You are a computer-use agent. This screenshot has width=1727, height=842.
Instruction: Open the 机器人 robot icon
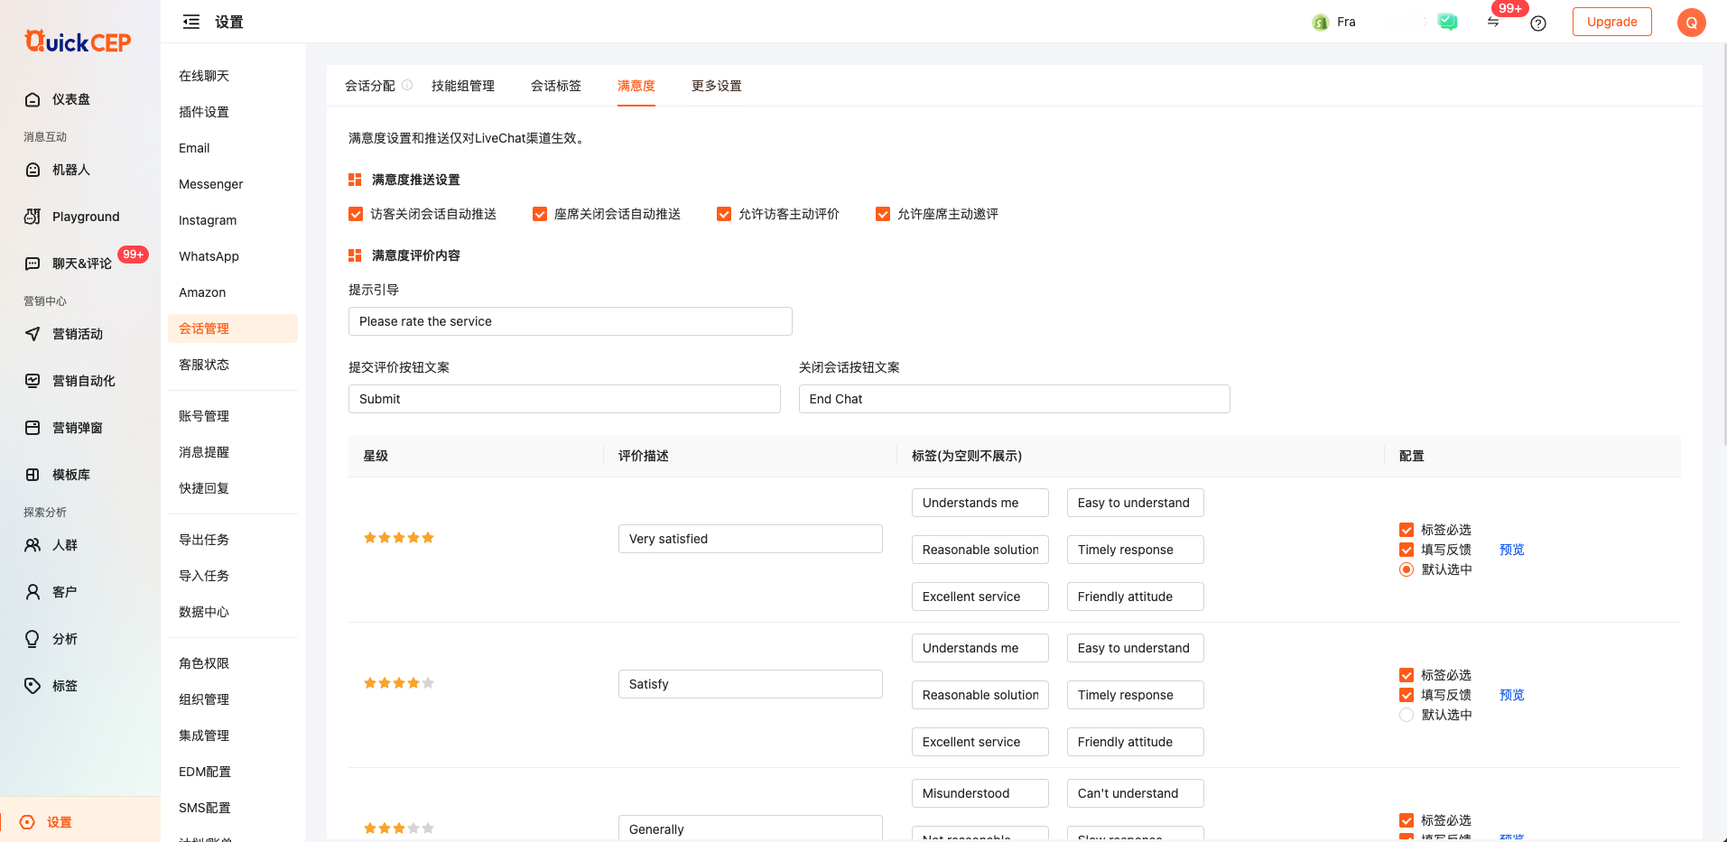(x=32, y=170)
